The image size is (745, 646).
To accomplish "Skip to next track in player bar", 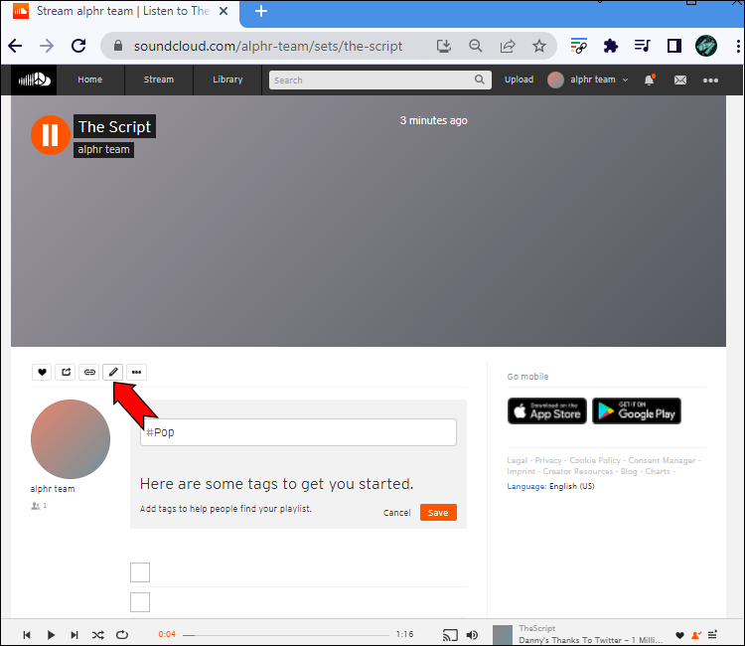I will (x=74, y=635).
